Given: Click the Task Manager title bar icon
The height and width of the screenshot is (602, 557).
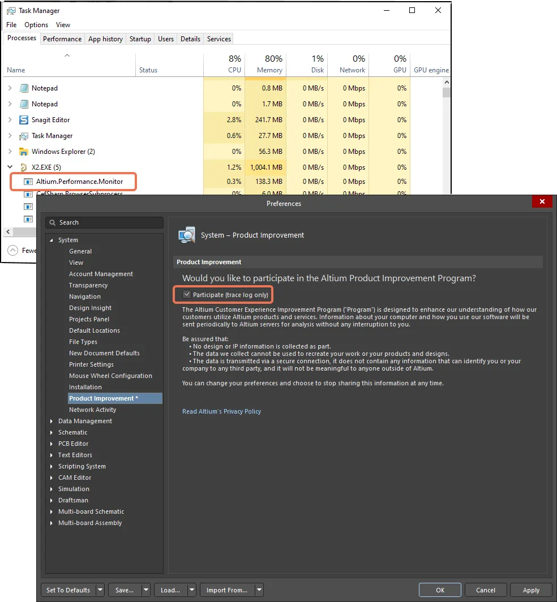Looking at the screenshot, I should [11, 11].
